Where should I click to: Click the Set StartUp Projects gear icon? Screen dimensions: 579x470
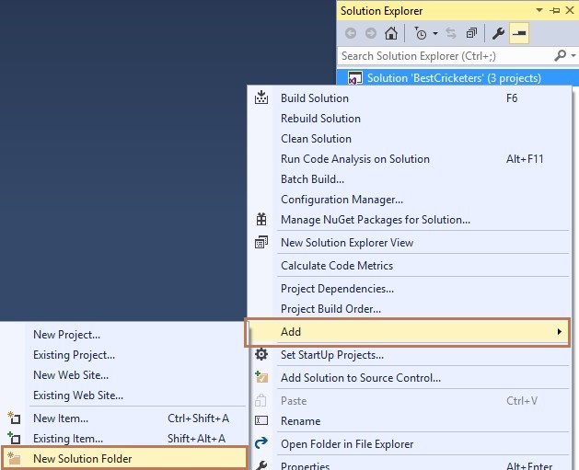(261, 354)
